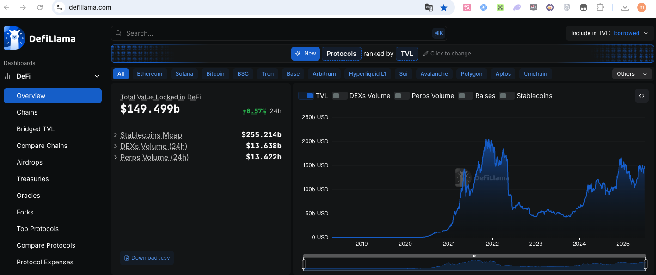
Task: Turn on the Stablecoins chart toggle
Action: point(507,96)
